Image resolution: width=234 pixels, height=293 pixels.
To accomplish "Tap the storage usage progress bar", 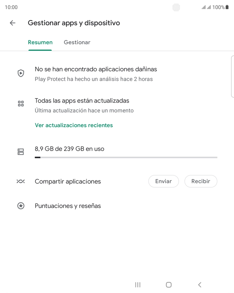I will 126,157.
